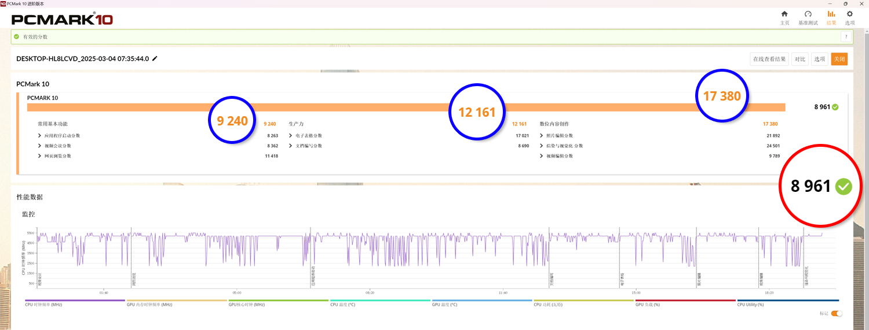Toggle CPU 温度 (°C) legend color bar

click(380, 301)
